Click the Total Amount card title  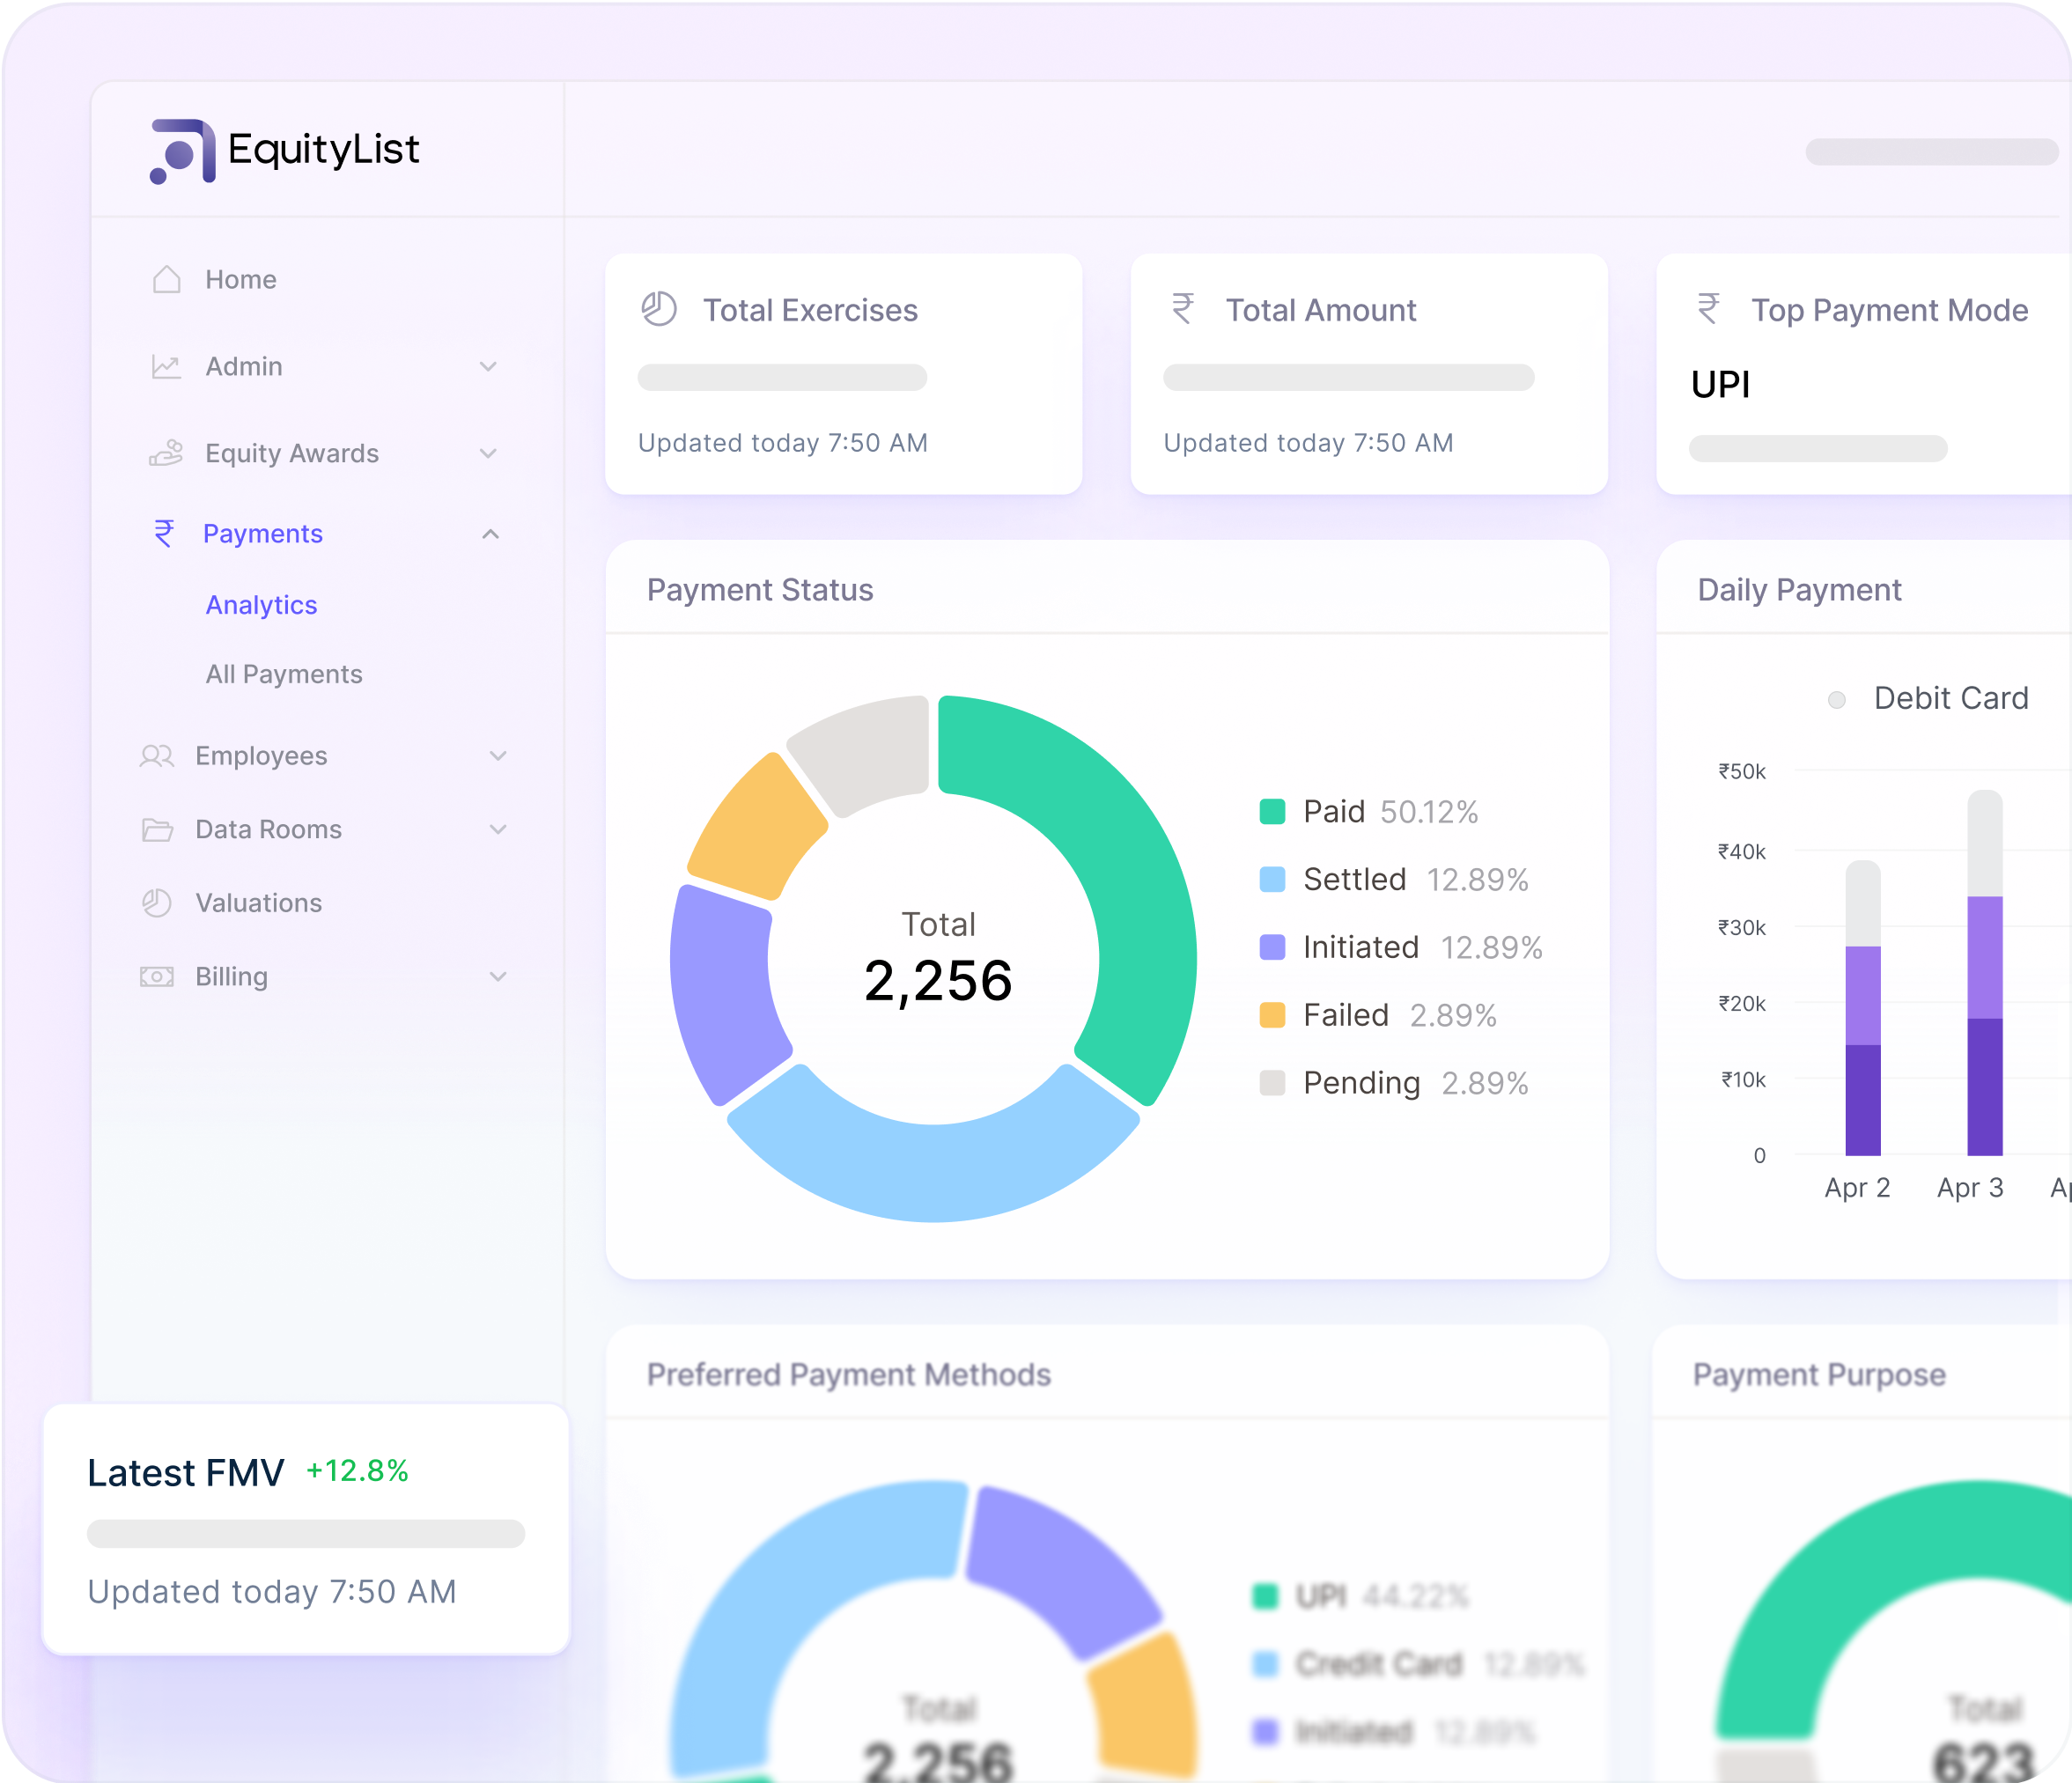pyautogui.click(x=1321, y=310)
